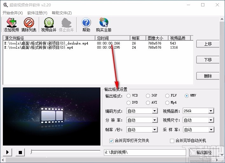Expand the 分辨率 dropdown
The width and height of the screenshot is (225, 163).
pos(154,120)
